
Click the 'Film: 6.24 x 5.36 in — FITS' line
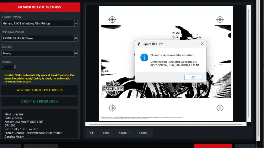pos(21,129)
